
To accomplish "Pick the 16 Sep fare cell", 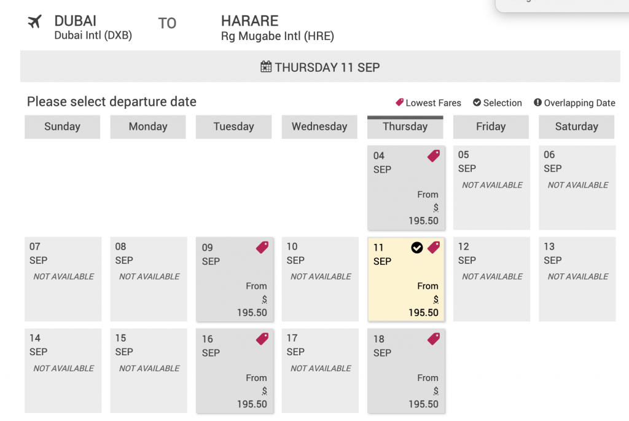I will point(234,372).
